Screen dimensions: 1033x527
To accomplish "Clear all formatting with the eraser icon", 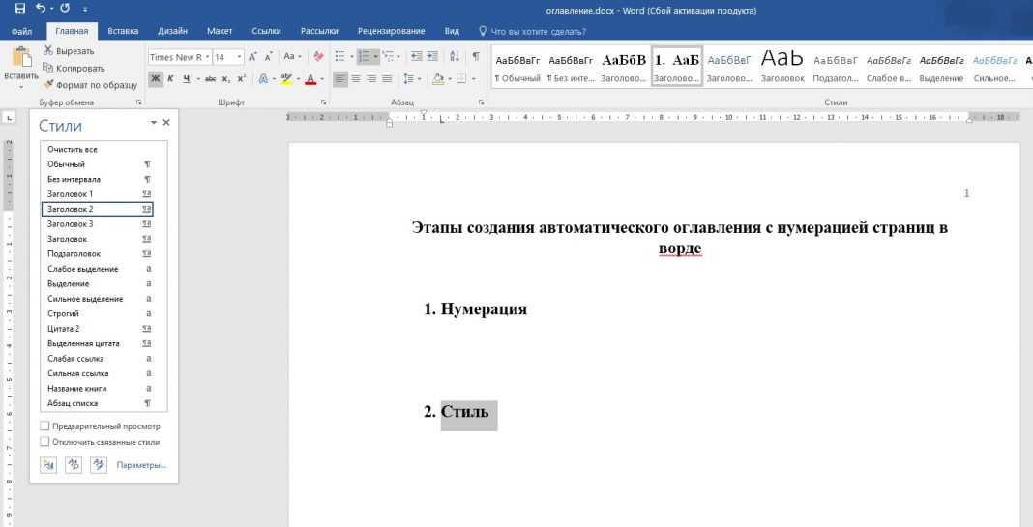I will pyautogui.click(x=319, y=57).
